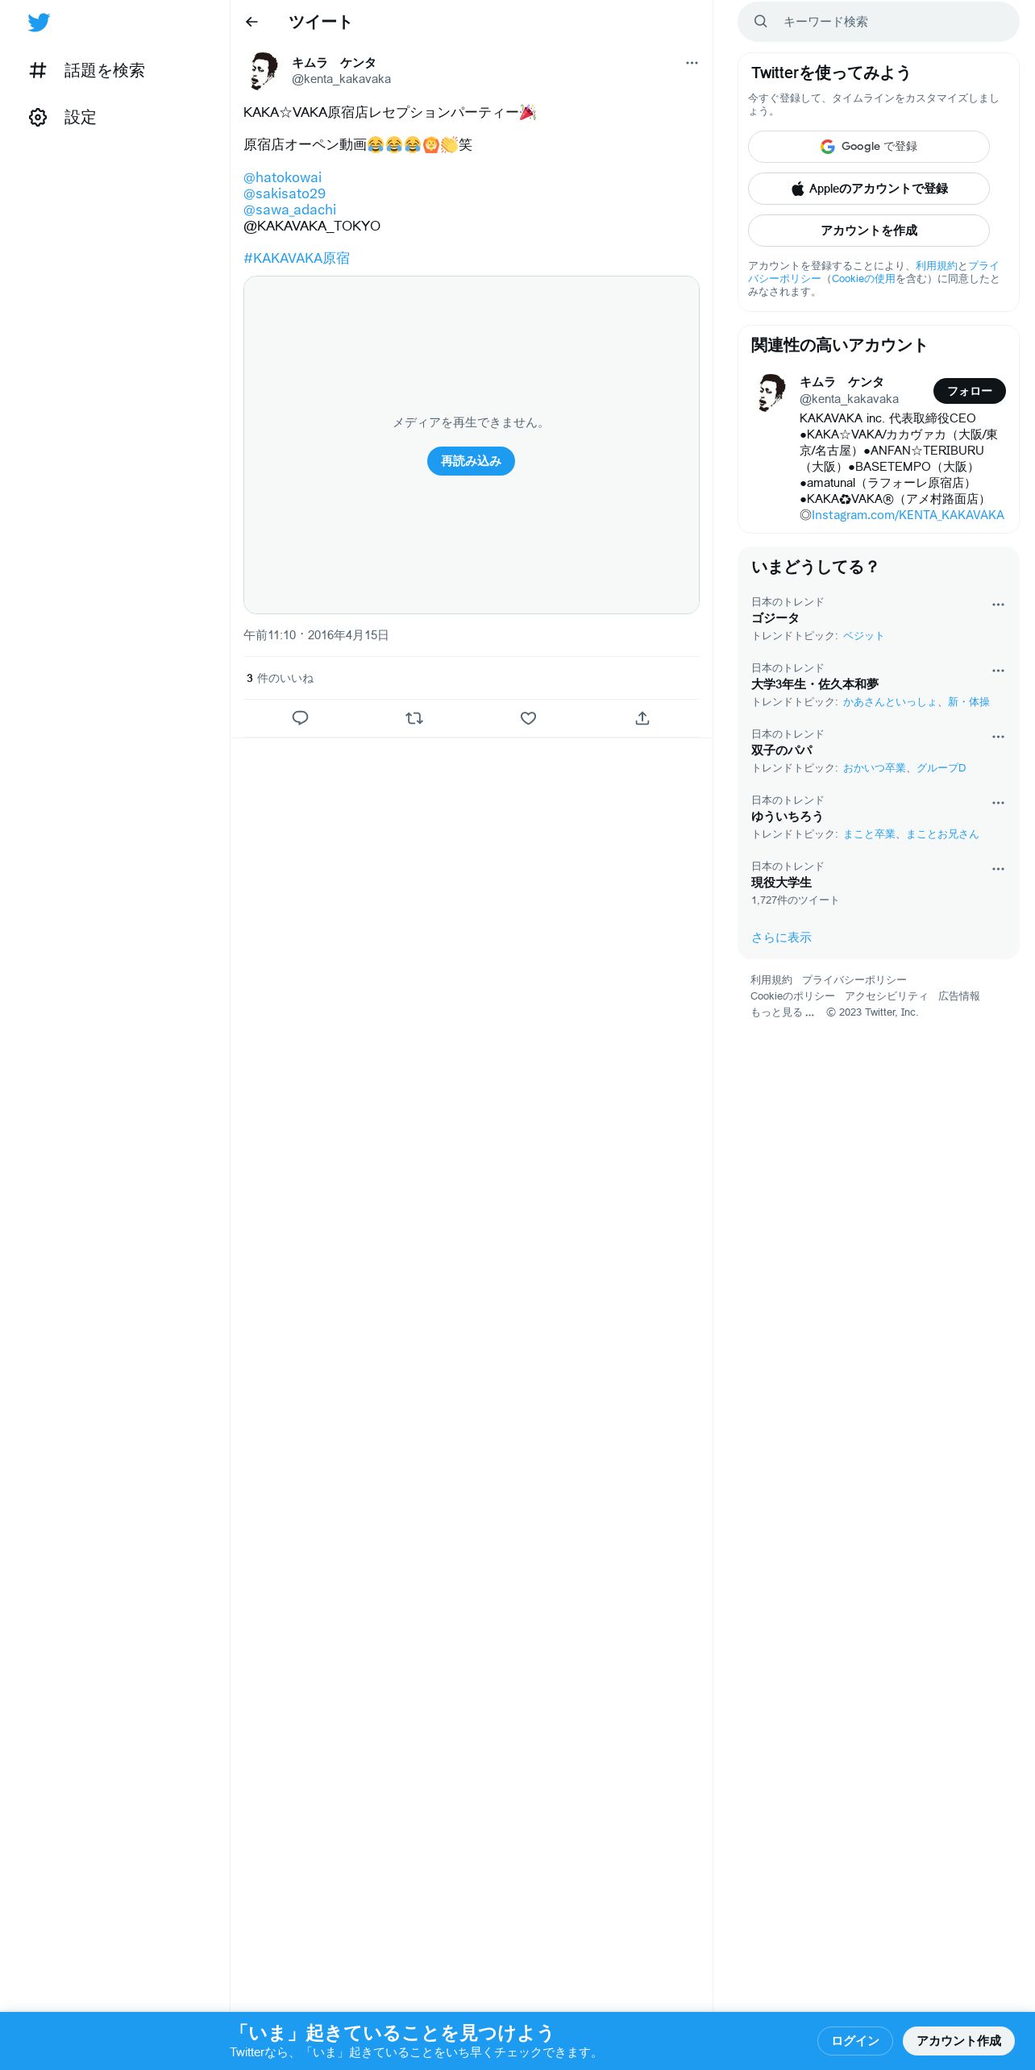Image resolution: width=1035 pixels, height=2070 pixels.
Task: Click the reply speech bubble icon
Action: point(300,718)
